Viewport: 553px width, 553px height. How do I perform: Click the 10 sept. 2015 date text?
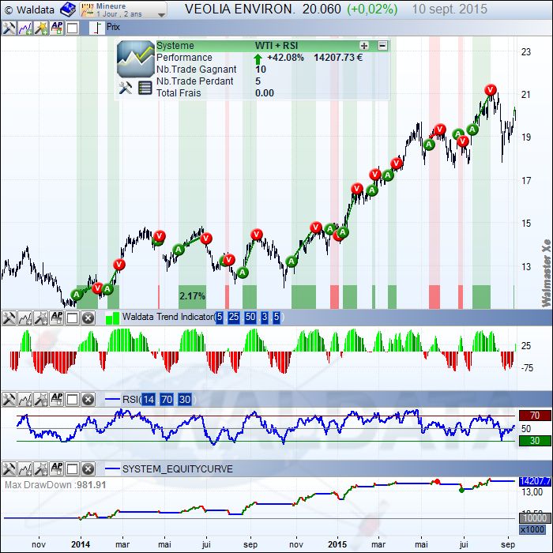[x=450, y=9]
